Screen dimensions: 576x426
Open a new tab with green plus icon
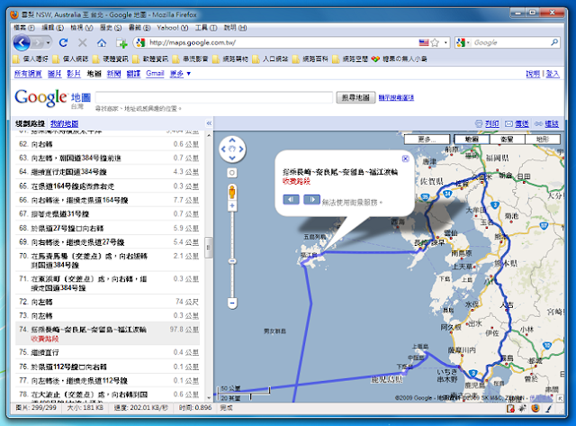121,43
